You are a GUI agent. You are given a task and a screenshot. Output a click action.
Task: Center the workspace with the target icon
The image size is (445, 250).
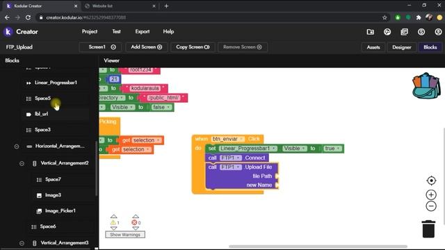pyautogui.click(x=431, y=181)
